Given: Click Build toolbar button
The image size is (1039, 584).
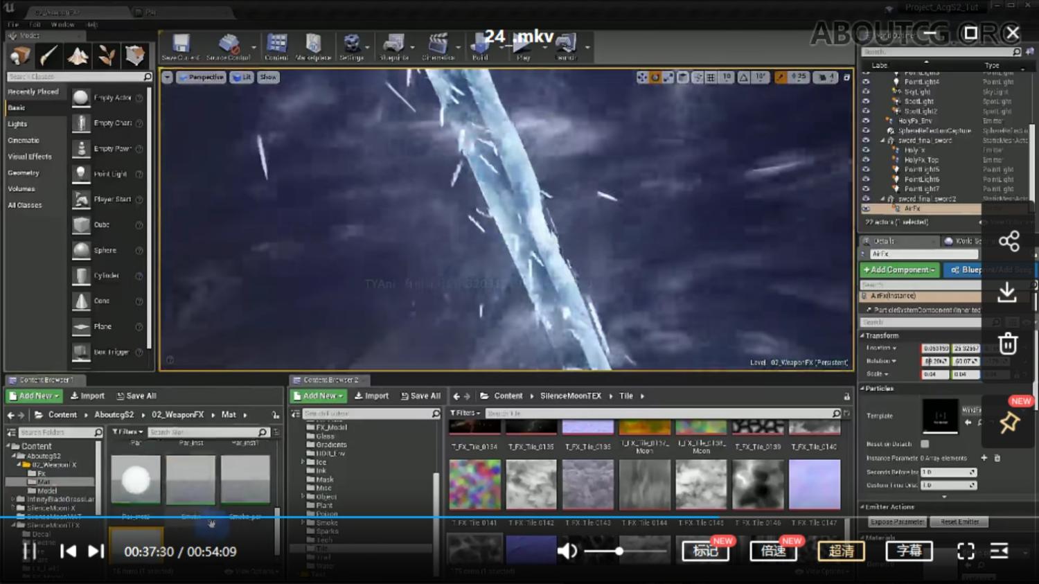Looking at the screenshot, I should (x=480, y=47).
